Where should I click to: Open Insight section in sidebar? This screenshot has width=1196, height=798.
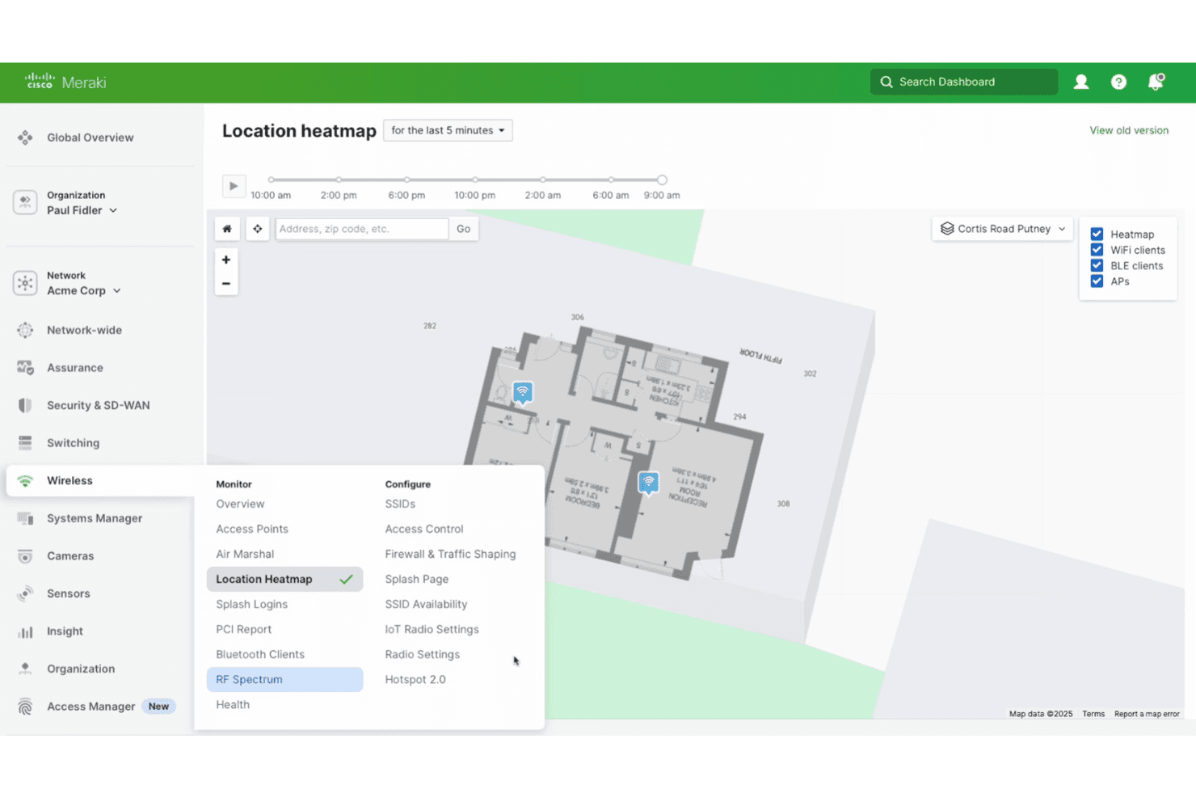click(x=65, y=631)
